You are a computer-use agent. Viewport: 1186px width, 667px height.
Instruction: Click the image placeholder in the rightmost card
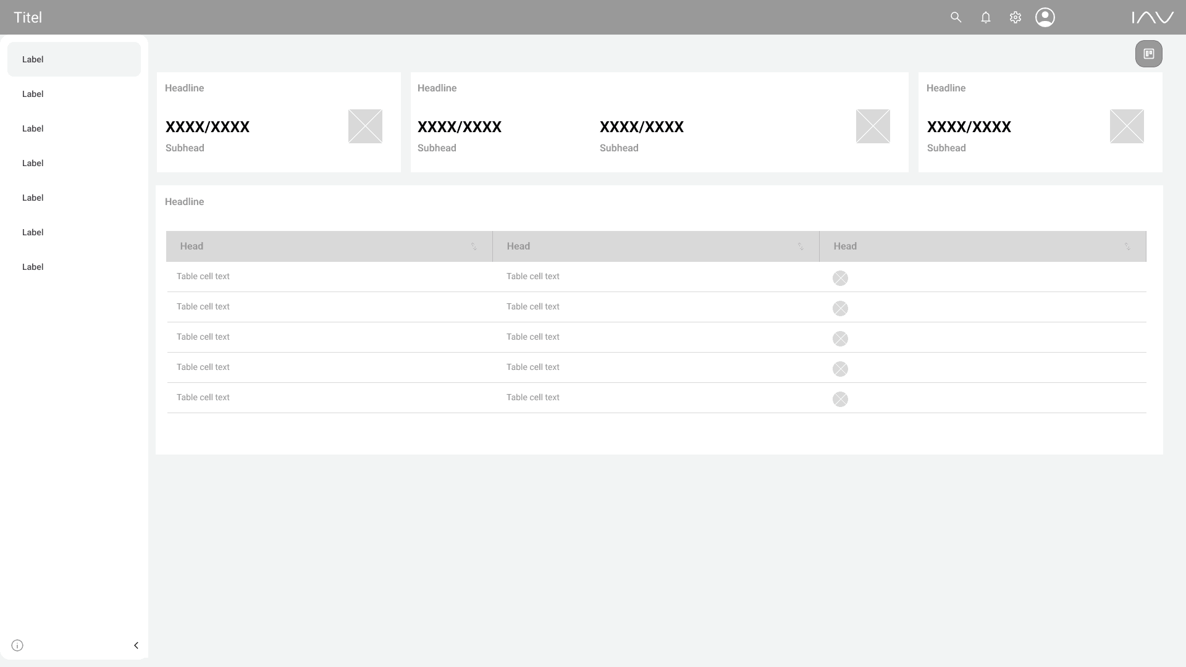1127,126
